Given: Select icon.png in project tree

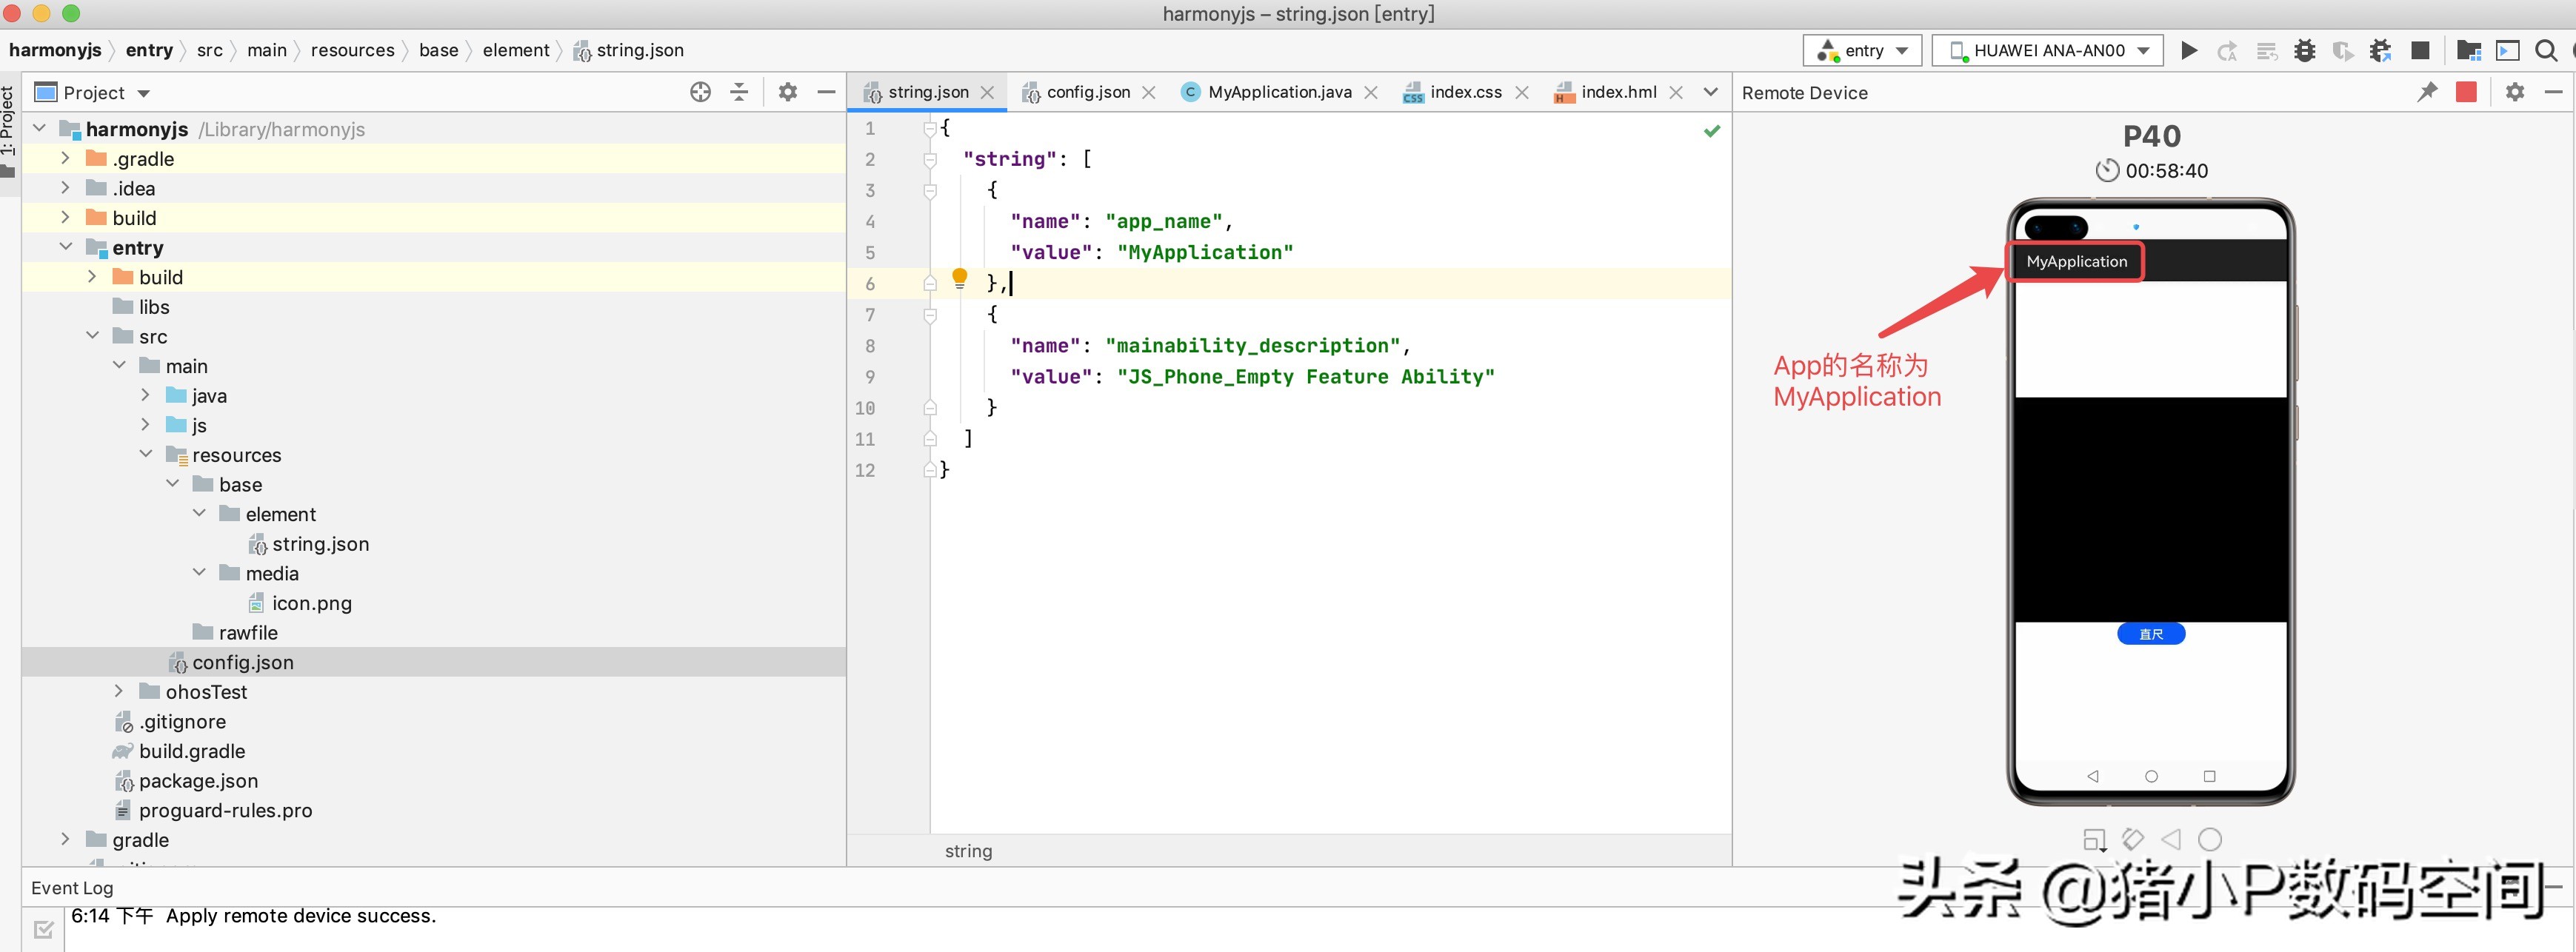Looking at the screenshot, I should [x=311, y=603].
